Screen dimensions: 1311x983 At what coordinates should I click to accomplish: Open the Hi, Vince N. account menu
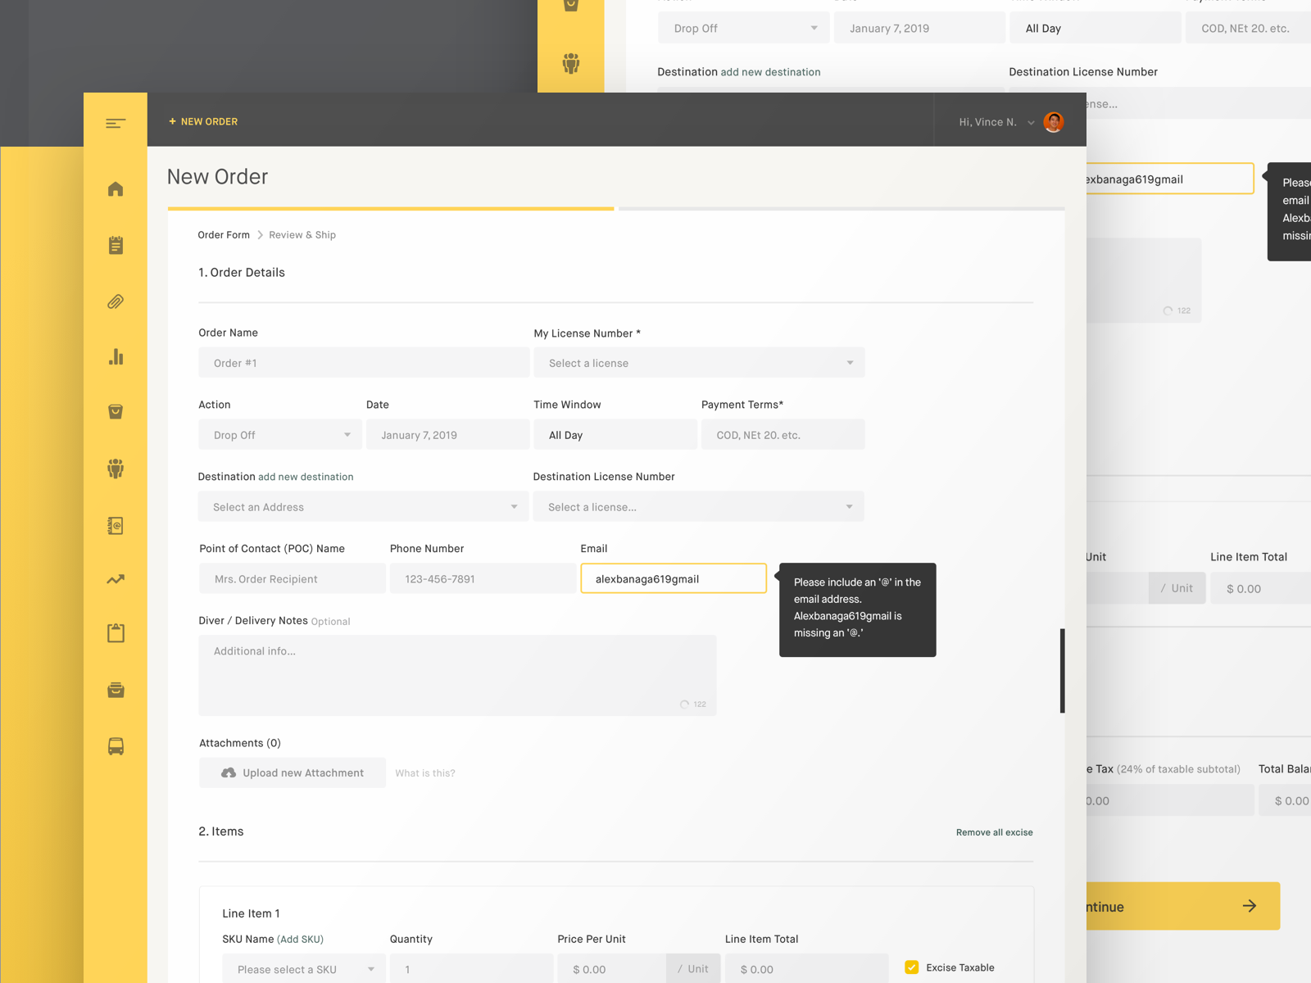point(987,122)
